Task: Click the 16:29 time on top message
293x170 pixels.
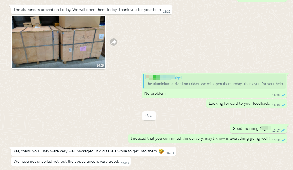Action: (167, 12)
